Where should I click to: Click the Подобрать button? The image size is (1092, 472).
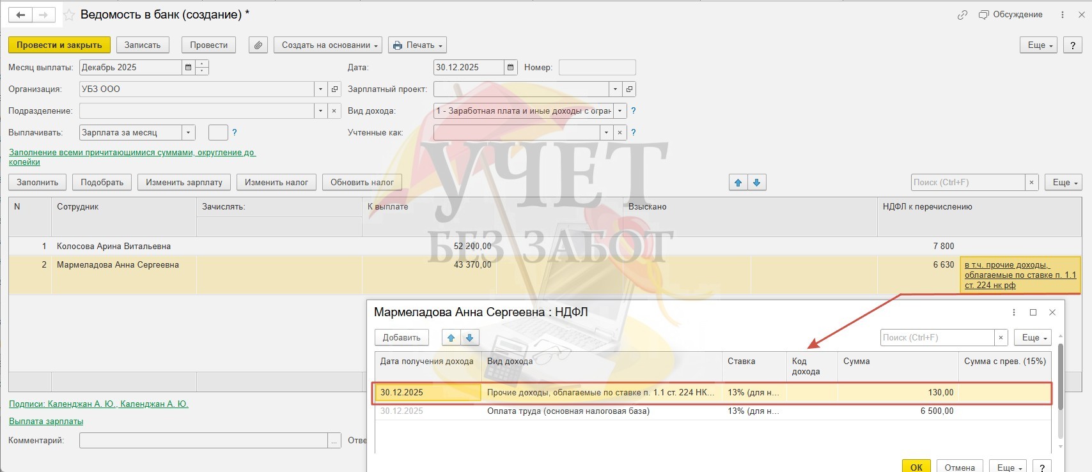coord(102,183)
